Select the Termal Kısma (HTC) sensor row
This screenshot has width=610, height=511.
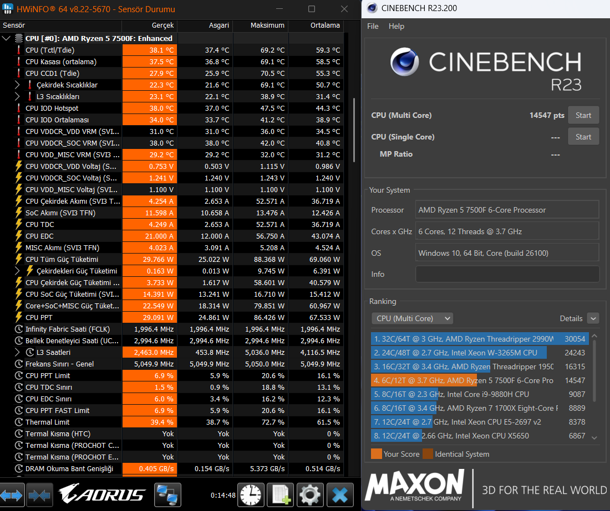pos(171,433)
